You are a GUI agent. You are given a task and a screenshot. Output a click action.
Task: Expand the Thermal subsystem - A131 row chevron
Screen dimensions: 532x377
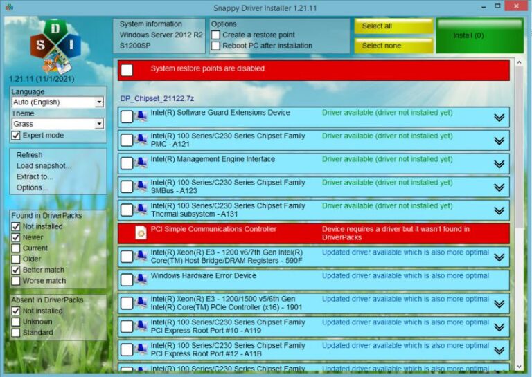(x=499, y=211)
